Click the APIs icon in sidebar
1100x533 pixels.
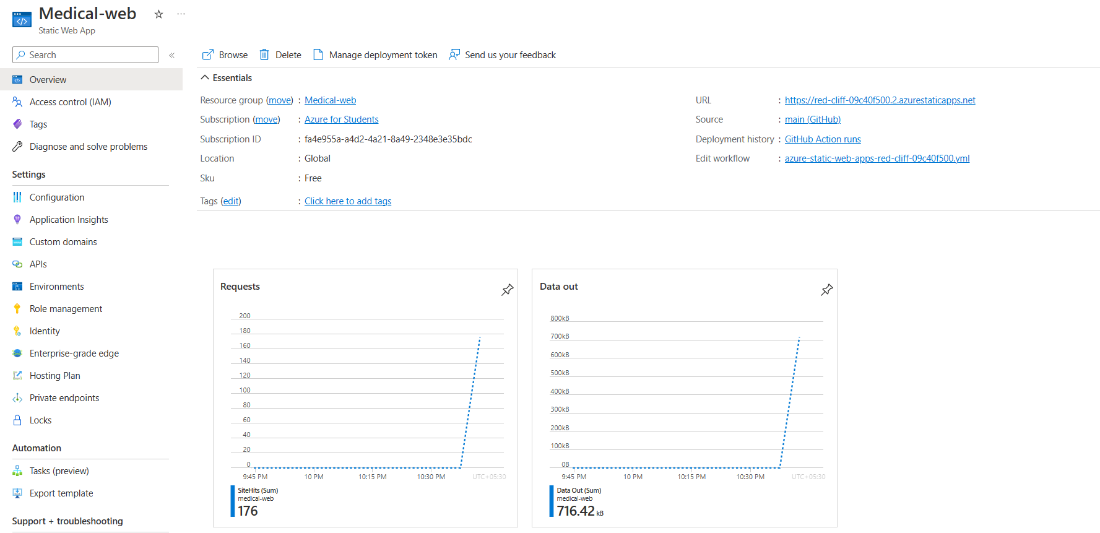(17, 264)
